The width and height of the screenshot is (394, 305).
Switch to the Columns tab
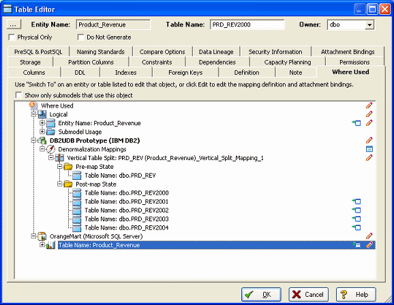pos(34,73)
